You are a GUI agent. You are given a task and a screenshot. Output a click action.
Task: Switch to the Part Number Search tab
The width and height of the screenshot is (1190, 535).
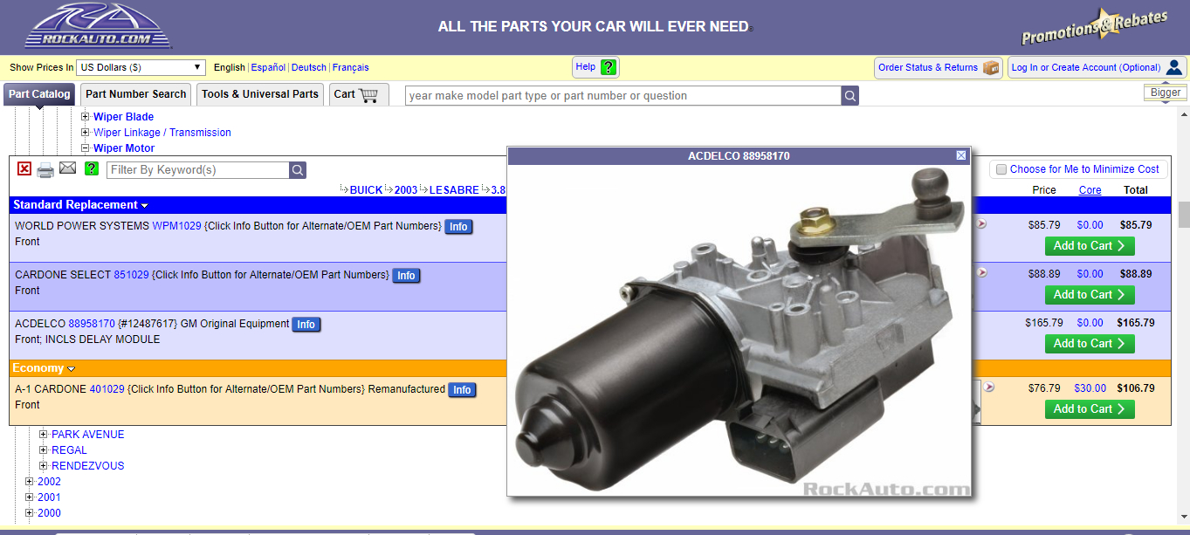coord(136,94)
